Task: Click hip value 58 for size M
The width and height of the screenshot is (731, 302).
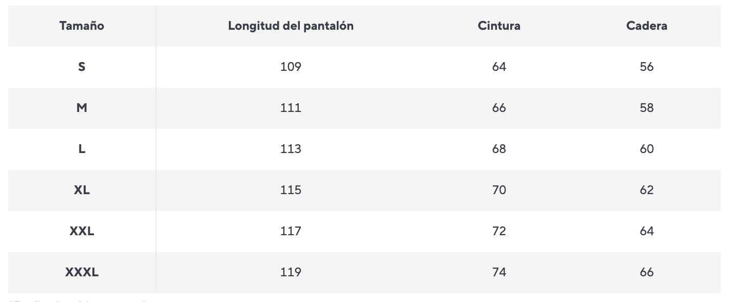Action: tap(647, 108)
